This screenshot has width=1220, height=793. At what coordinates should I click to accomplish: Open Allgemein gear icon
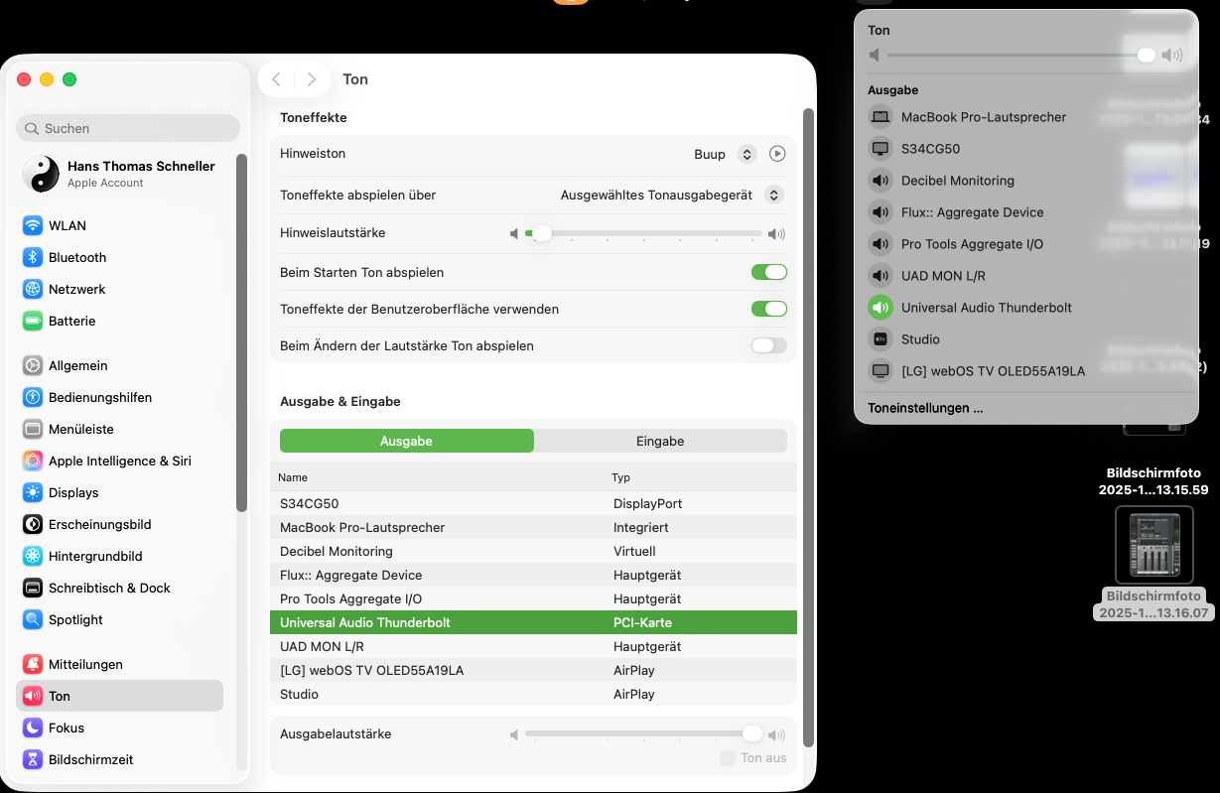tap(33, 365)
